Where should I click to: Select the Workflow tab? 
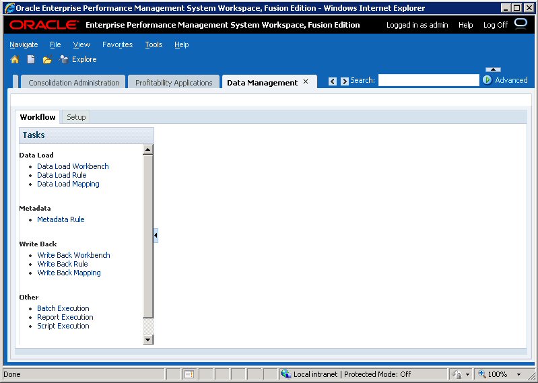tap(38, 117)
